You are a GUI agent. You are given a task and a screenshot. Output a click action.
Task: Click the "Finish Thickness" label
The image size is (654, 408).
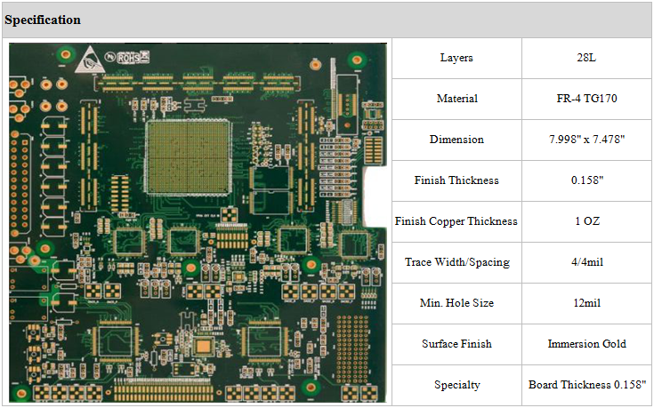coord(456,180)
